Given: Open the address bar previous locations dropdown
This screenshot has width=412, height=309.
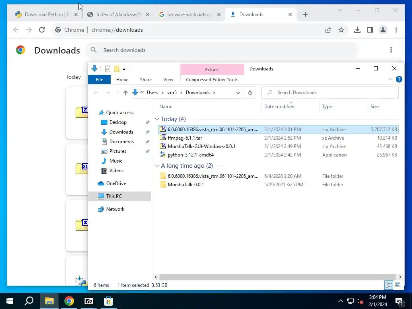Looking at the screenshot, I should coord(238,93).
